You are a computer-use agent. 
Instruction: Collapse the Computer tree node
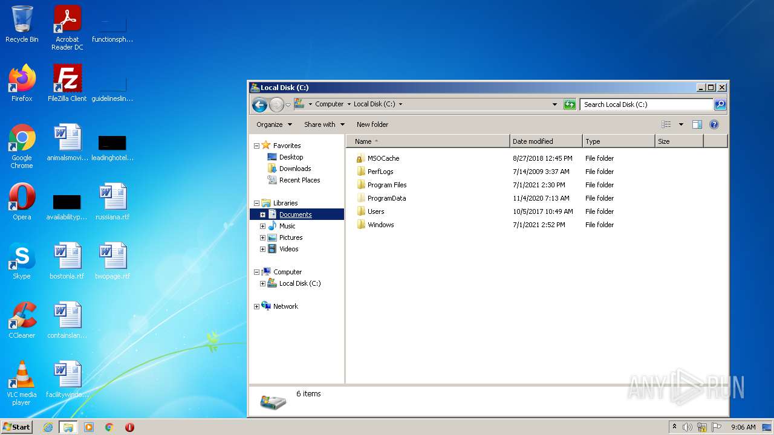[256, 272]
